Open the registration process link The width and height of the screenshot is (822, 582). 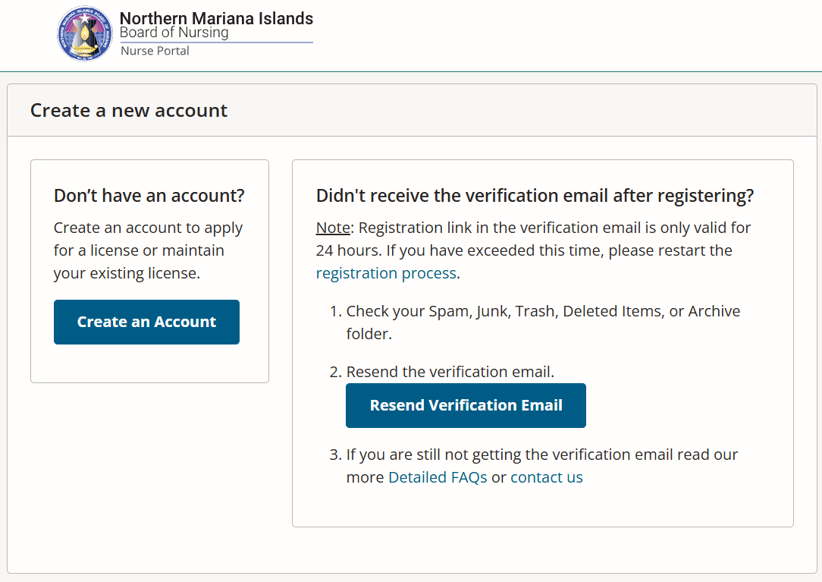386,272
